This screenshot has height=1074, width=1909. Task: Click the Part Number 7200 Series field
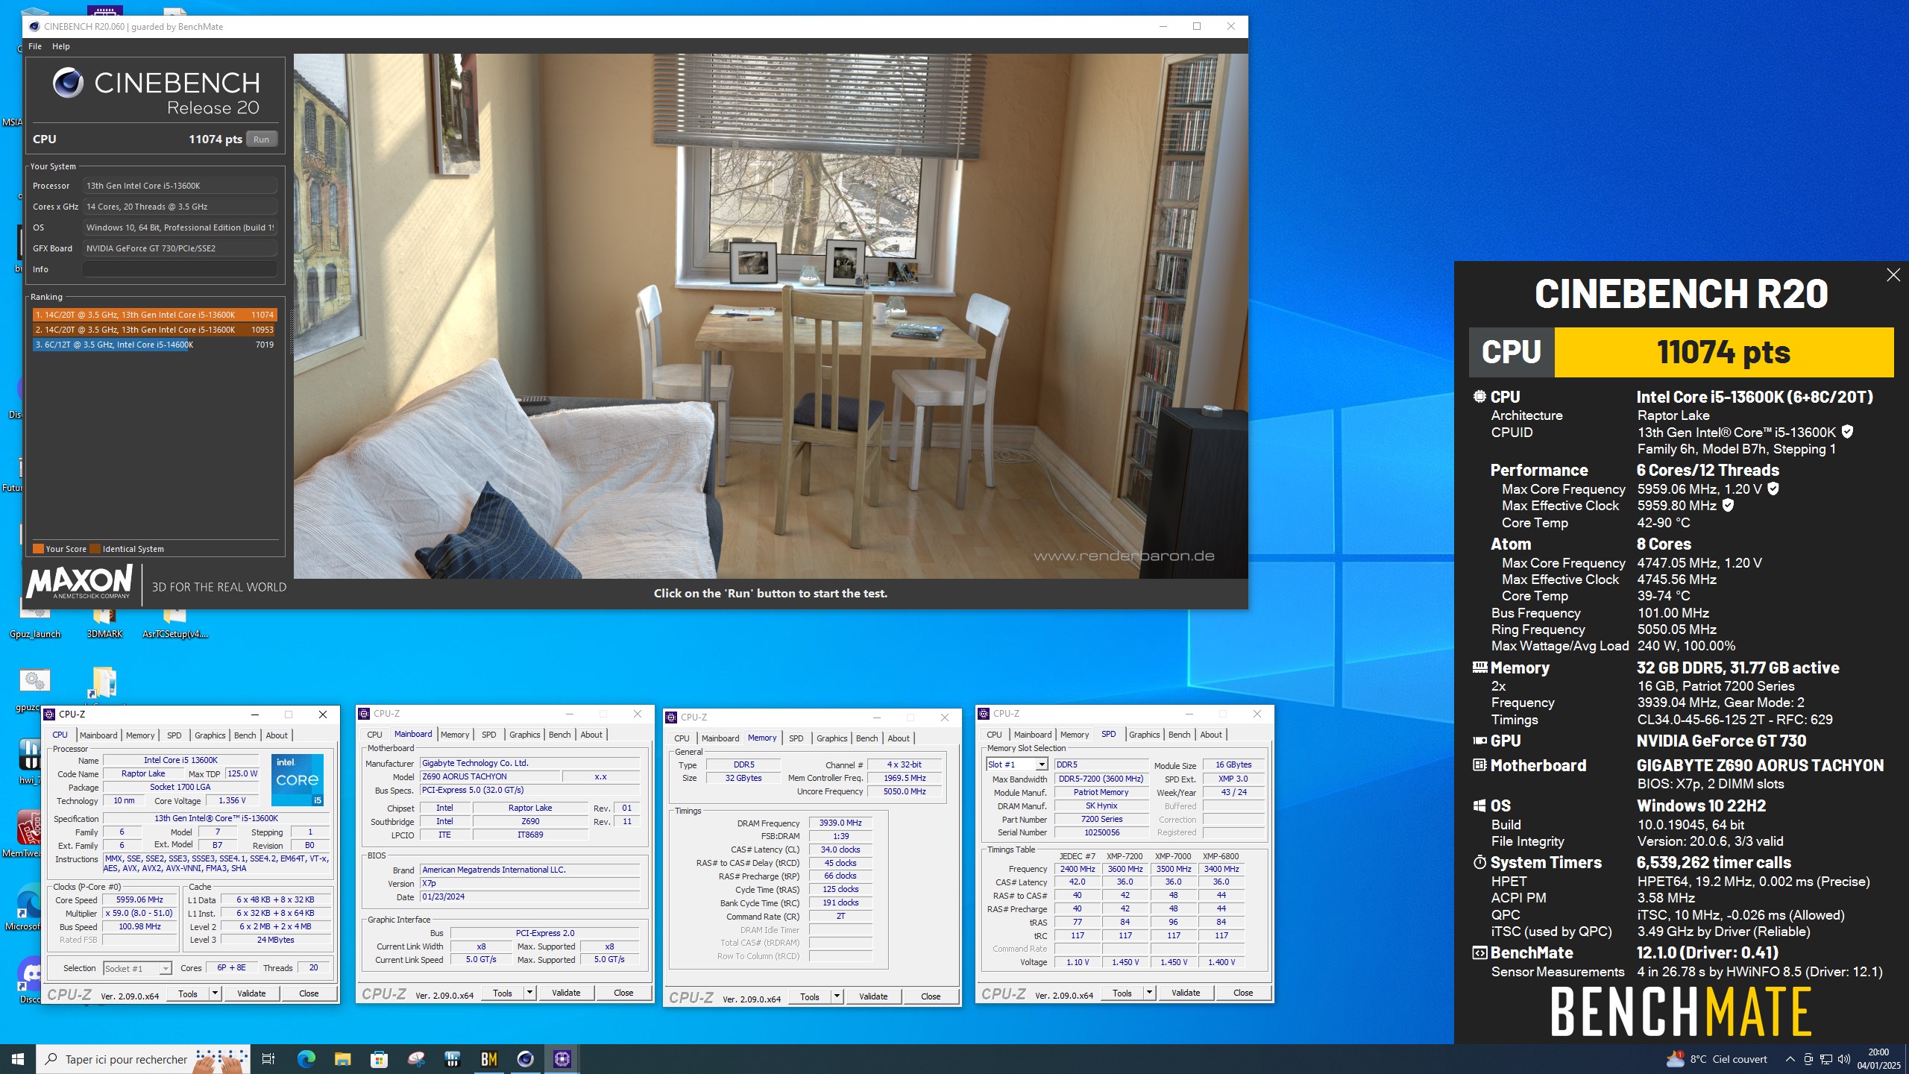tap(1101, 819)
